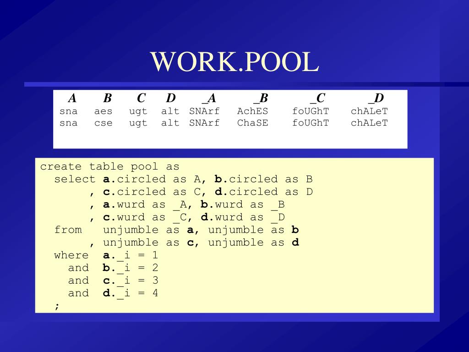469x352 pixels.
Task: Click column header B in the table
Action: pyautogui.click(x=107, y=98)
